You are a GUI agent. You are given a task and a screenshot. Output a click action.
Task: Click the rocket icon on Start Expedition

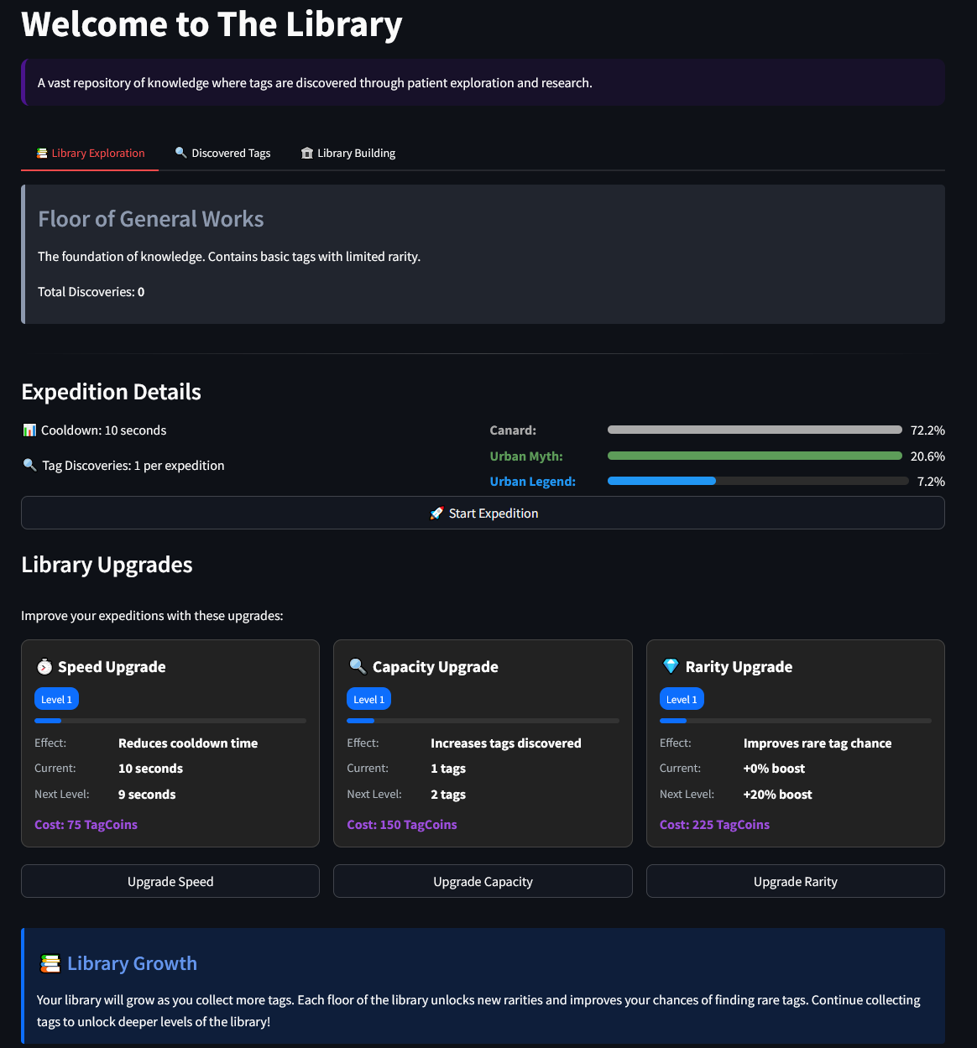click(436, 514)
